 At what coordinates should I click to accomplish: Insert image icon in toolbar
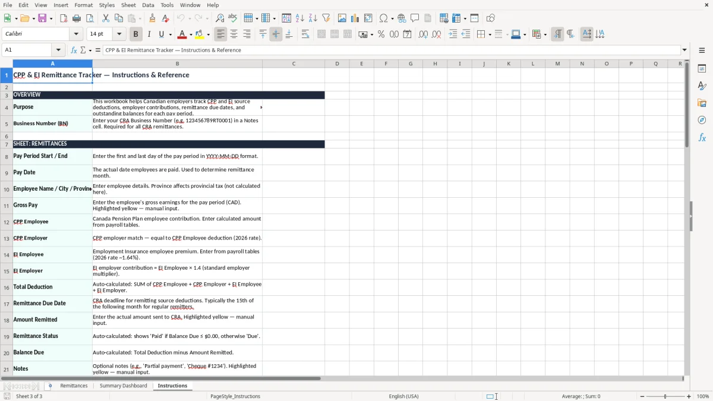click(342, 18)
